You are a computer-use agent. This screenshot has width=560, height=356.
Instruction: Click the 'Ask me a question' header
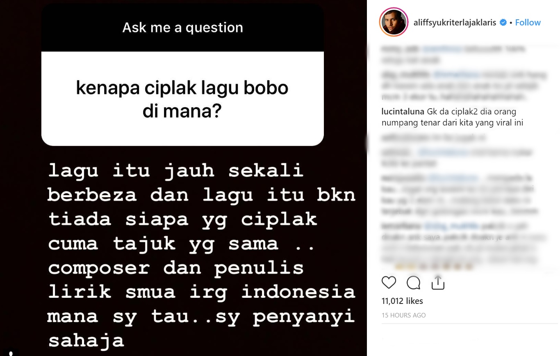click(x=182, y=28)
